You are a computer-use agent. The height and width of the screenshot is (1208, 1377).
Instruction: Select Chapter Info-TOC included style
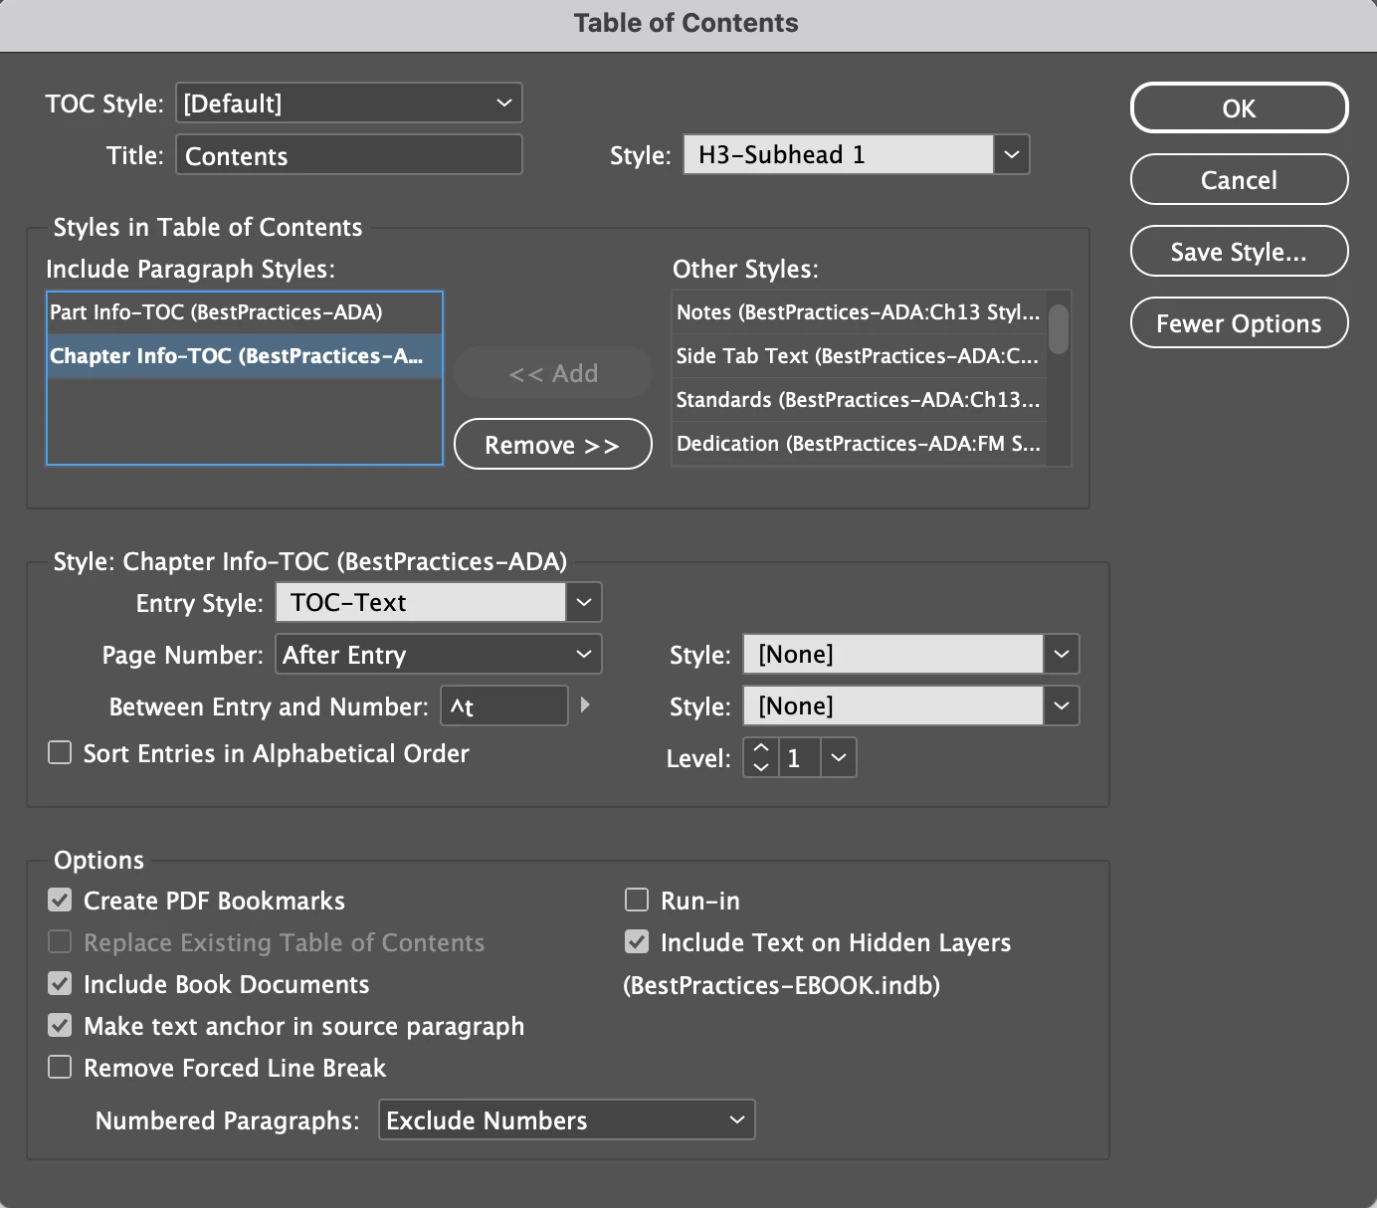245,356
